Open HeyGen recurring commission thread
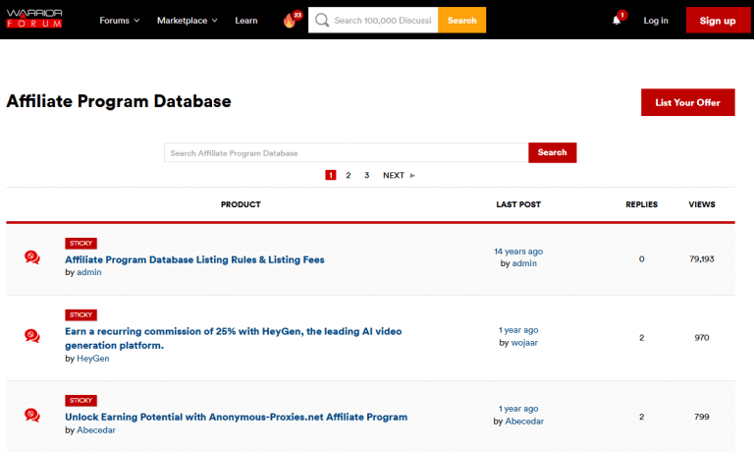The image size is (754, 452). point(234,338)
